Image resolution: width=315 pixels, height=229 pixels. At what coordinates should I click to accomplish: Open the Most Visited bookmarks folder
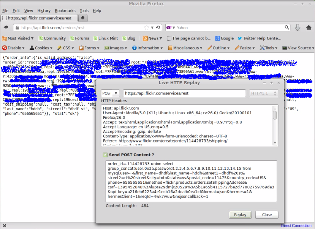click(x=18, y=38)
